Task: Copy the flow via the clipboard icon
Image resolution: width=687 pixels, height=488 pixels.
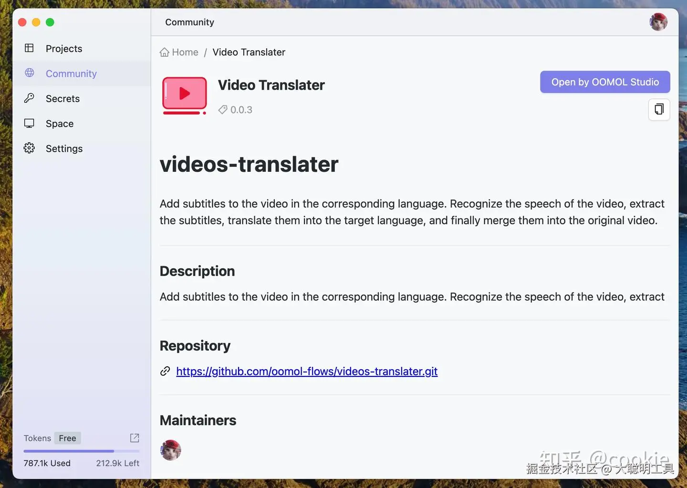Action: 659,109
